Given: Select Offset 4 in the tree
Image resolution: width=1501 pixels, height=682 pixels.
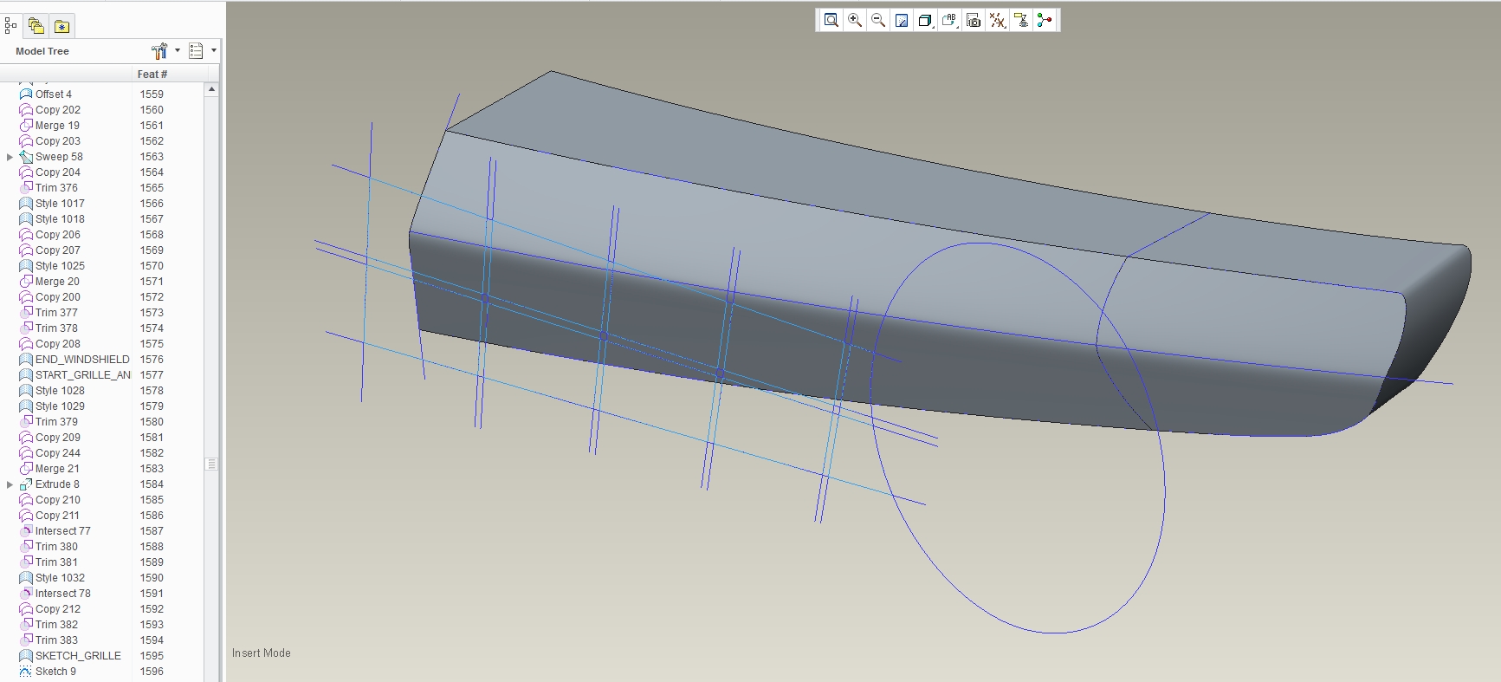Looking at the screenshot, I should (54, 94).
